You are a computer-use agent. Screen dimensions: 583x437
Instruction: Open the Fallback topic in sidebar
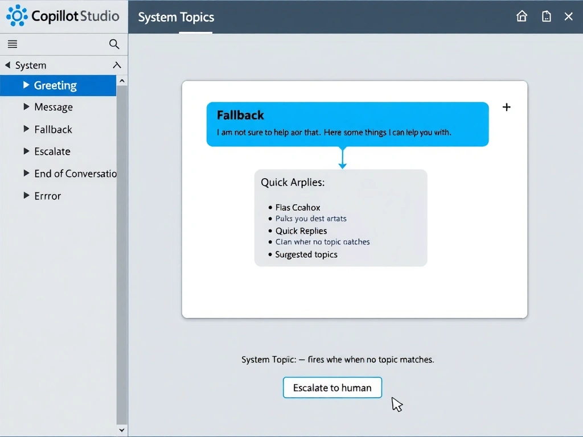click(x=53, y=129)
